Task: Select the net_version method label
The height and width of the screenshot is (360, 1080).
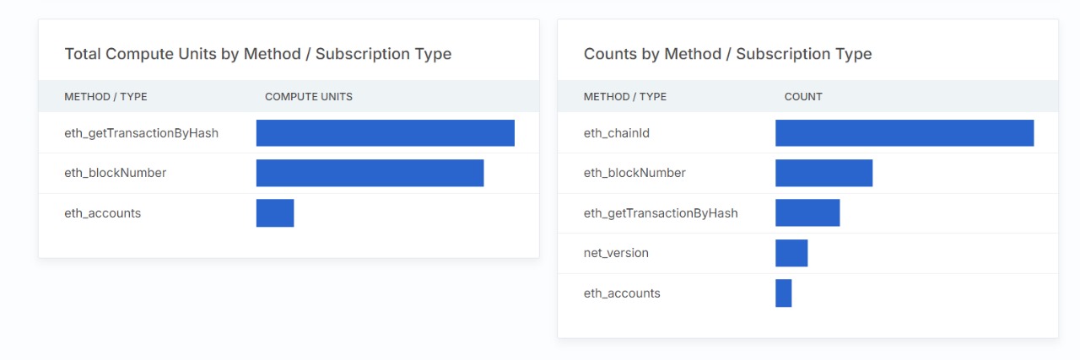Action: (x=616, y=253)
